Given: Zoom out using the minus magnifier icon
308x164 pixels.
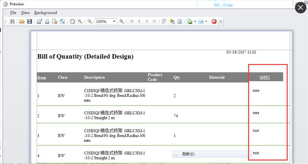Looking at the screenshot, I should [x=89, y=21].
